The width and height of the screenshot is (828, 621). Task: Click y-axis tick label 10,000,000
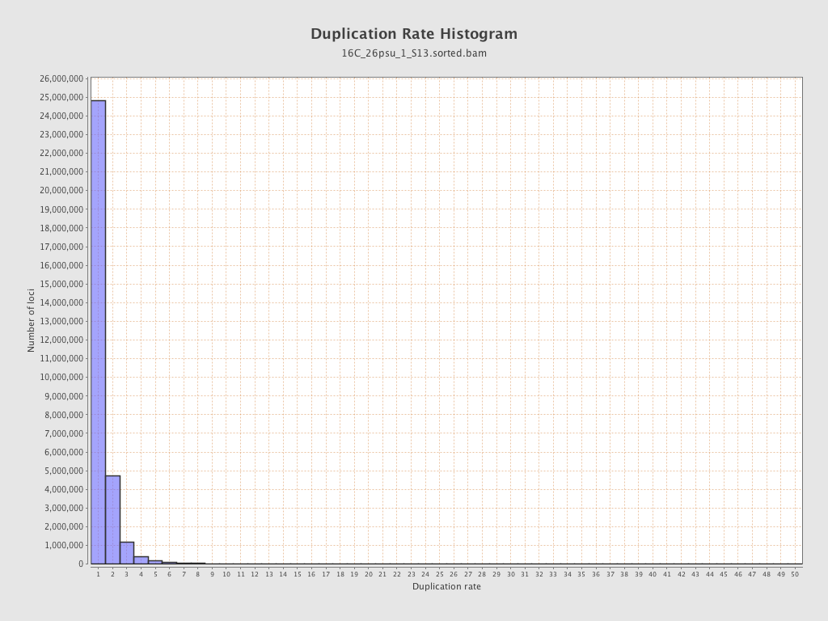pos(61,377)
